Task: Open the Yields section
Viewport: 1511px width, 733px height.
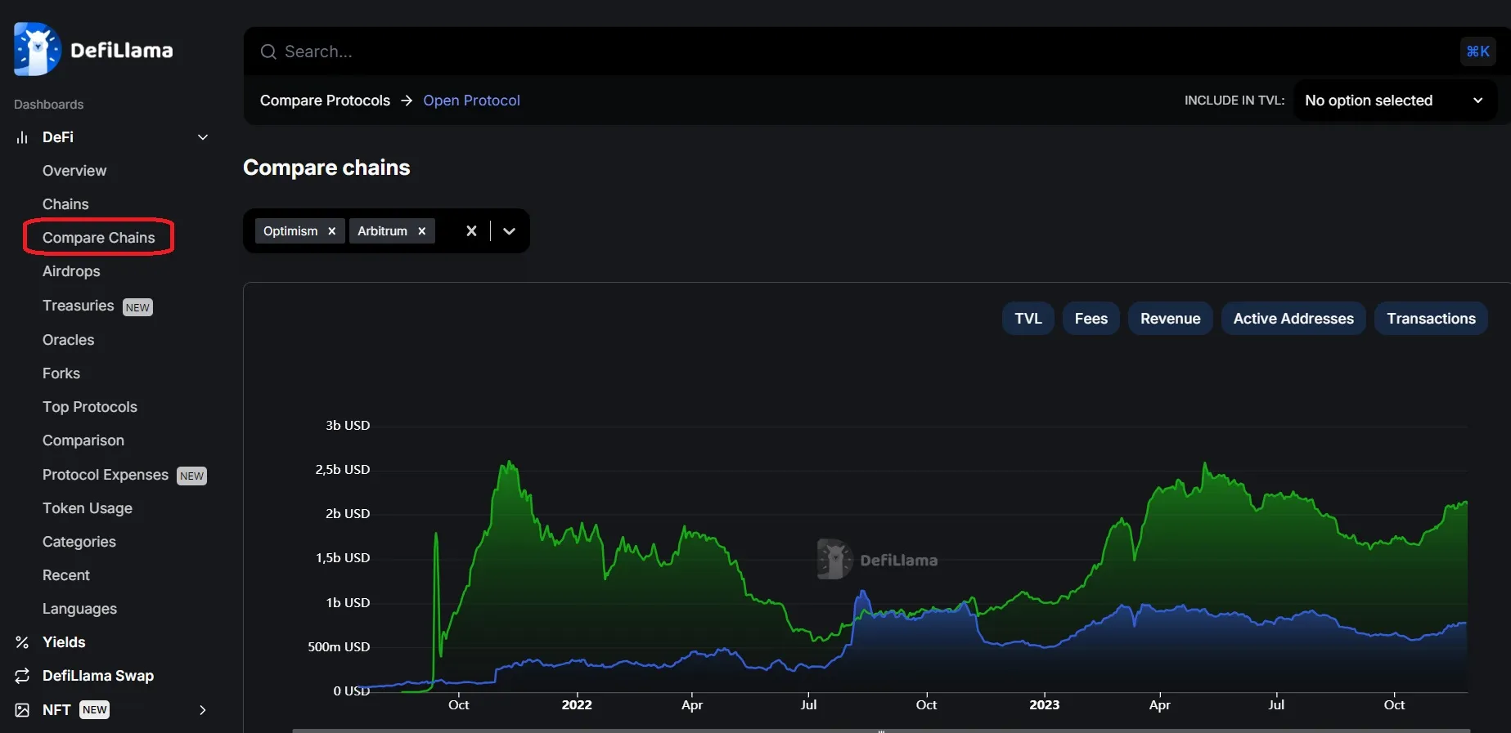Action: point(64,642)
